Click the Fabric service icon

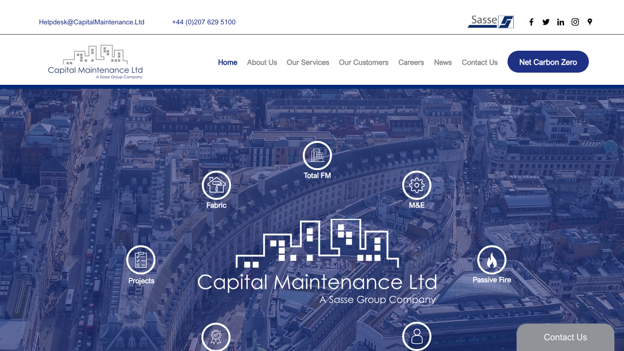pos(216,186)
